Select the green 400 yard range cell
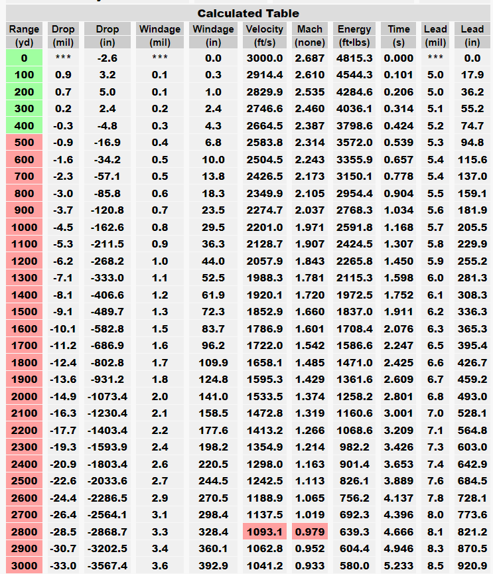The height and width of the screenshot is (574, 493). point(24,125)
